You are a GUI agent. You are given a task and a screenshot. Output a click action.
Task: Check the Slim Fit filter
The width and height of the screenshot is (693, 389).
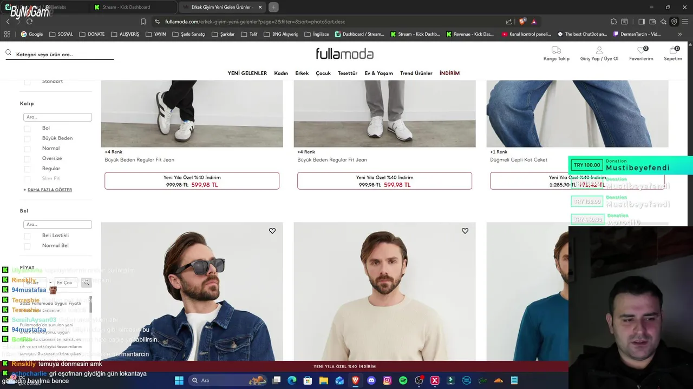tap(27, 179)
